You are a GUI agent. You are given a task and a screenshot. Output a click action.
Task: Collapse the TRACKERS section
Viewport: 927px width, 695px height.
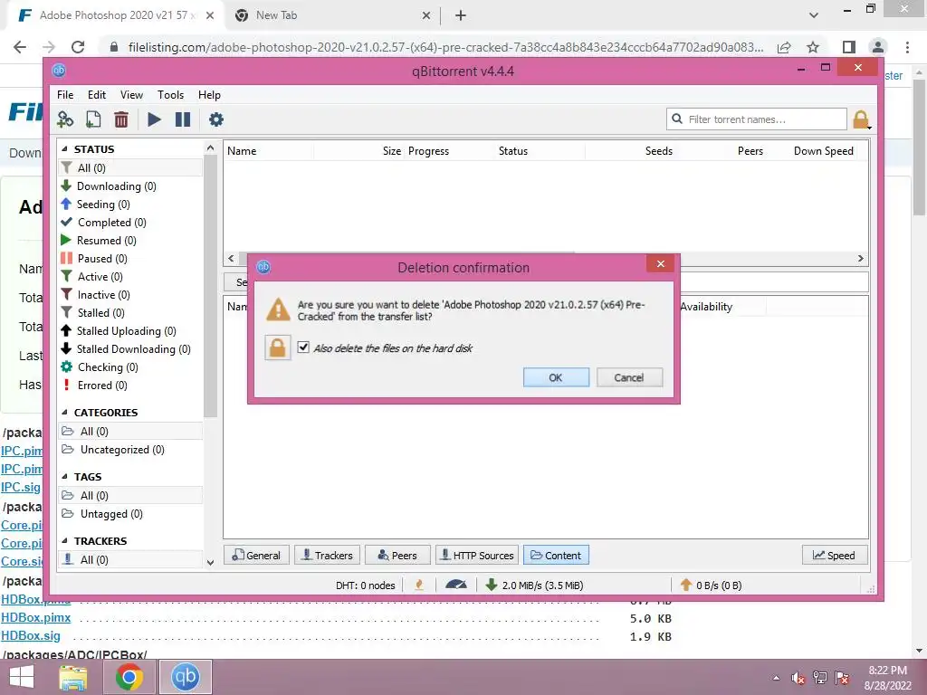(64, 541)
